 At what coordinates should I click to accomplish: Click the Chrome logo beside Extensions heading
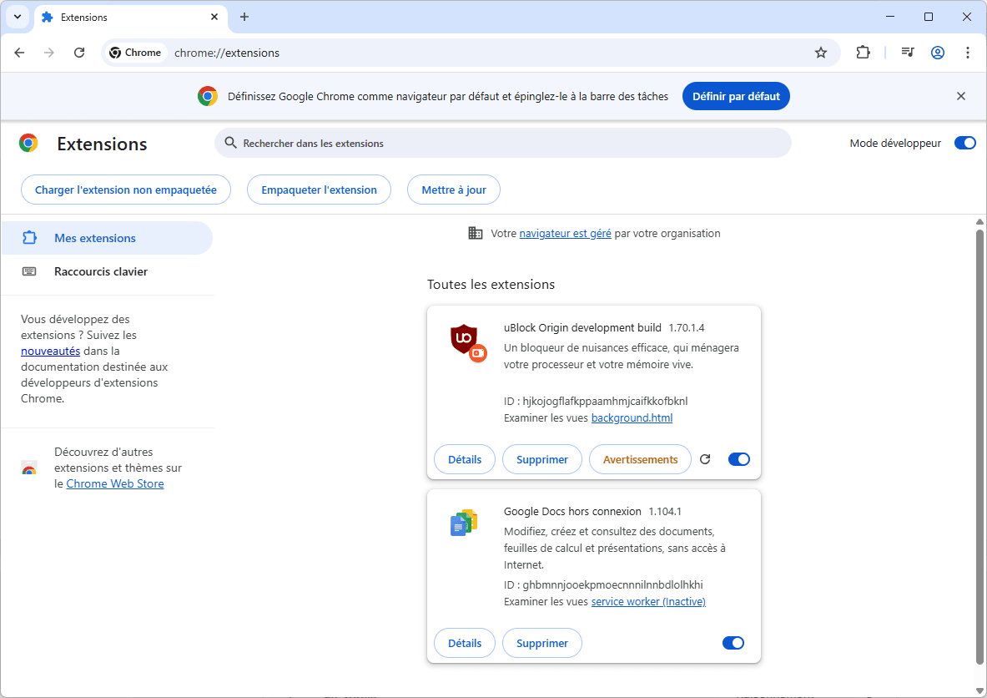[28, 144]
